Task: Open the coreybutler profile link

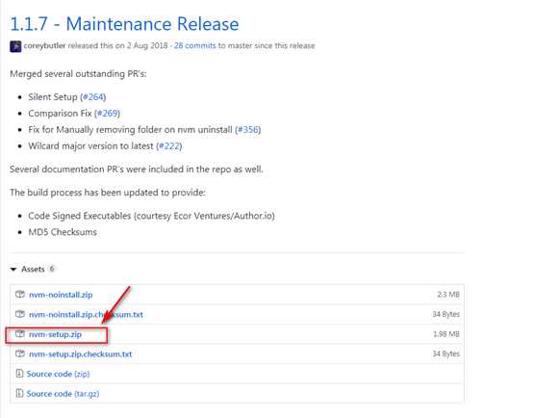Action: (44, 45)
